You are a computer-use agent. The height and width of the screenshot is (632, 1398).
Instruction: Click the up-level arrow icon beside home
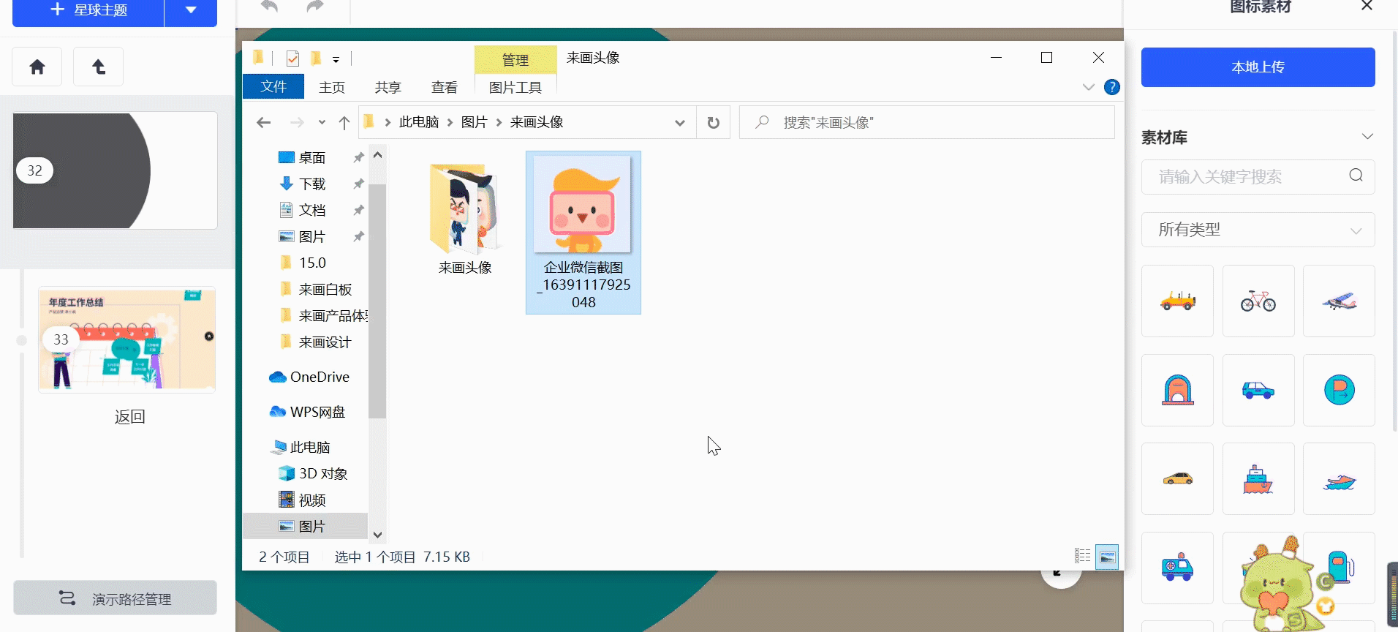pyautogui.click(x=98, y=67)
